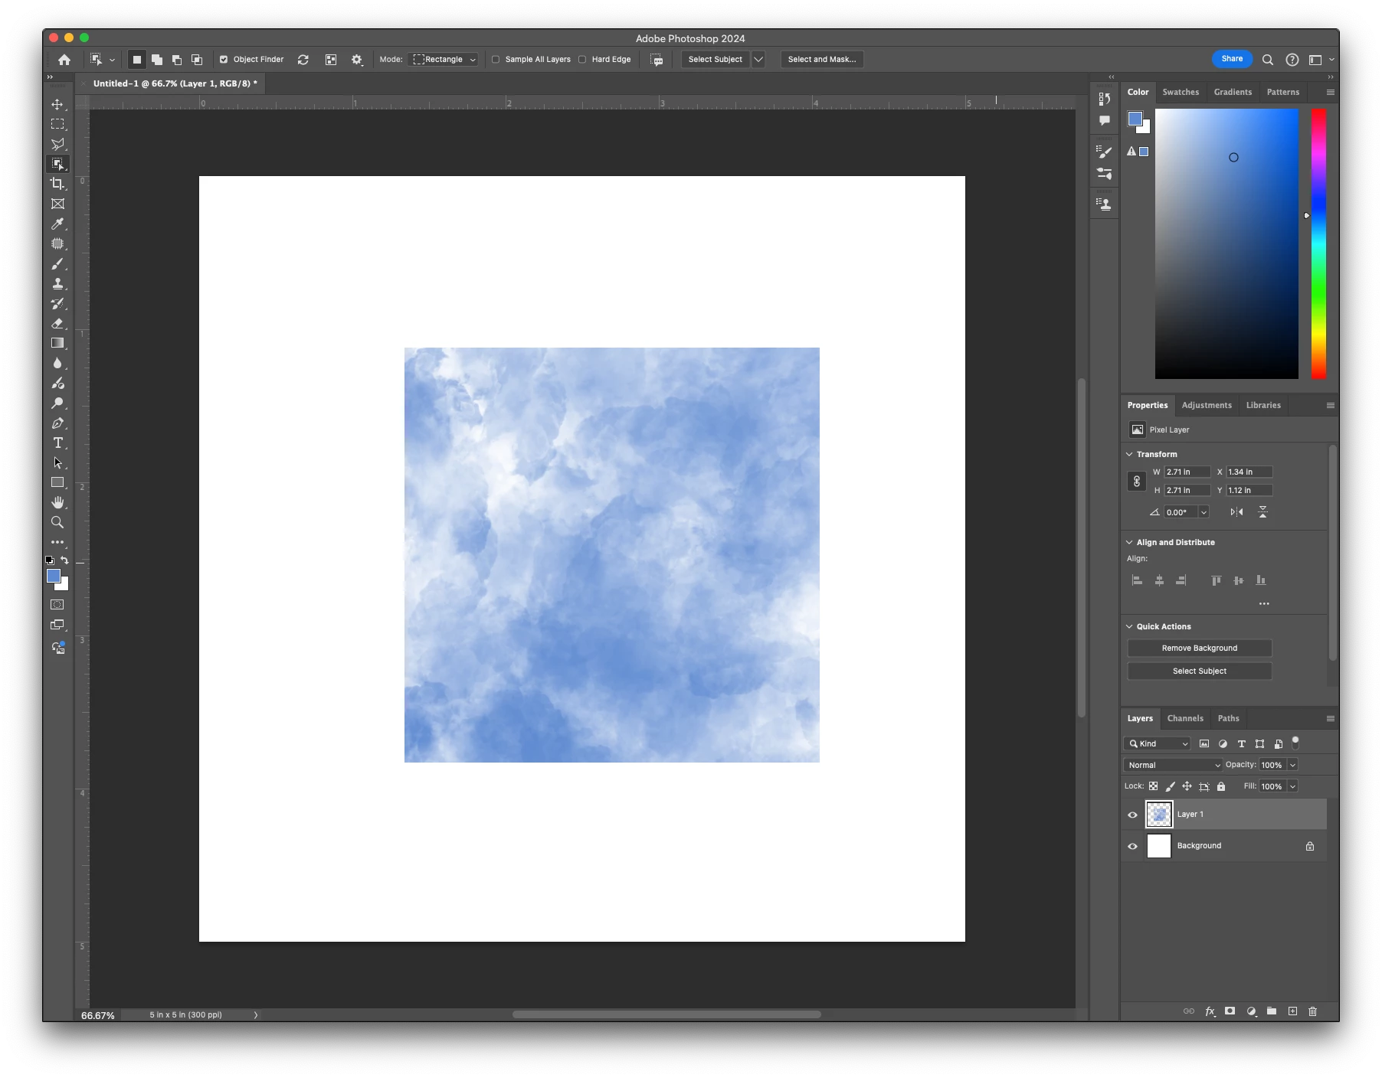
Task: Select the Eraser tool
Action: tap(57, 323)
